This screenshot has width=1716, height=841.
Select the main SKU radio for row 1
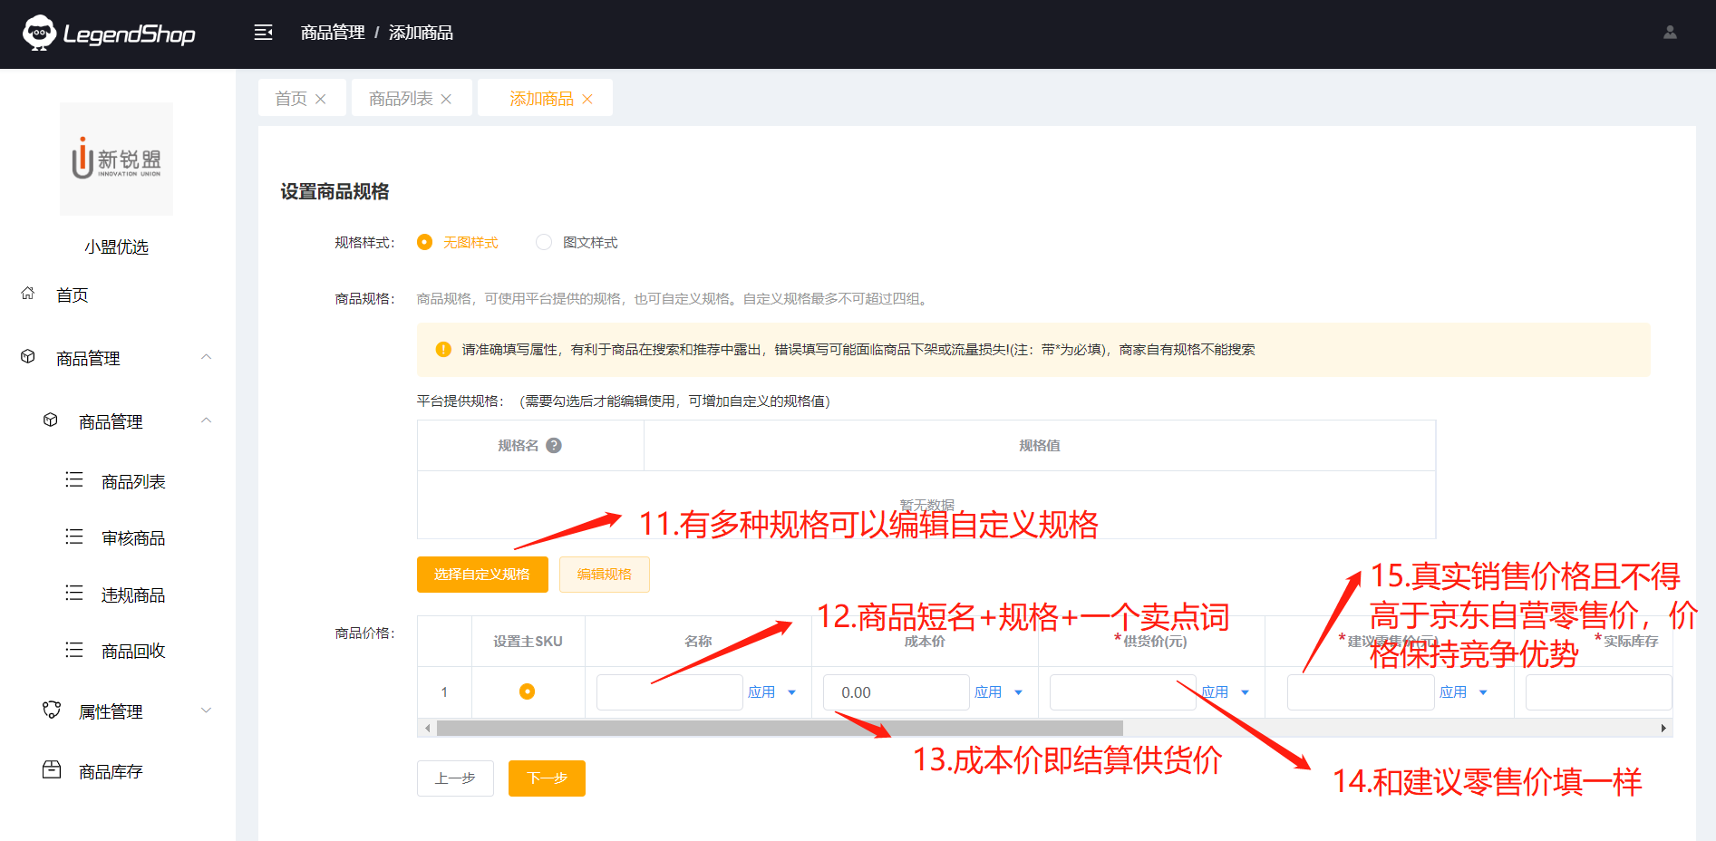click(x=527, y=691)
